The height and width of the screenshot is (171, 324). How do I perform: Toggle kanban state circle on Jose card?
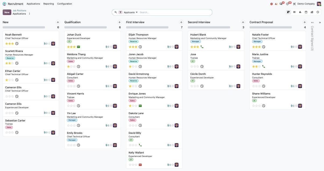[234, 67]
